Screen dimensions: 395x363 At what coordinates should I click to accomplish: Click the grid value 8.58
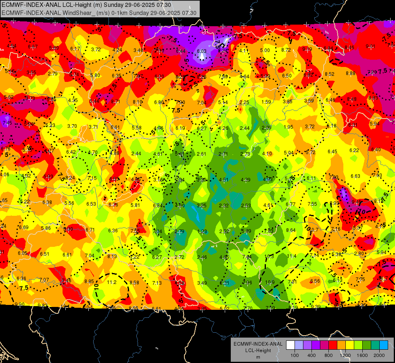[134, 283]
